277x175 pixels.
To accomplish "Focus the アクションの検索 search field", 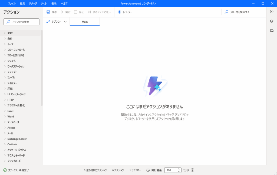I will [x=21, y=22].
